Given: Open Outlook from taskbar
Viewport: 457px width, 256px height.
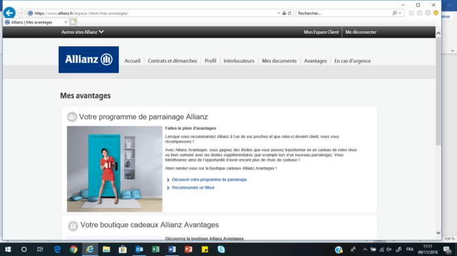Looking at the screenshot, I should [139, 249].
